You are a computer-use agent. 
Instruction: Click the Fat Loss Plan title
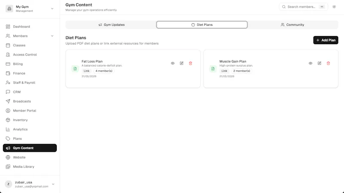point(92,61)
